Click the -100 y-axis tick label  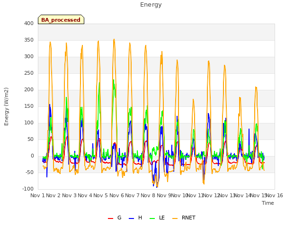tap(28, 189)
